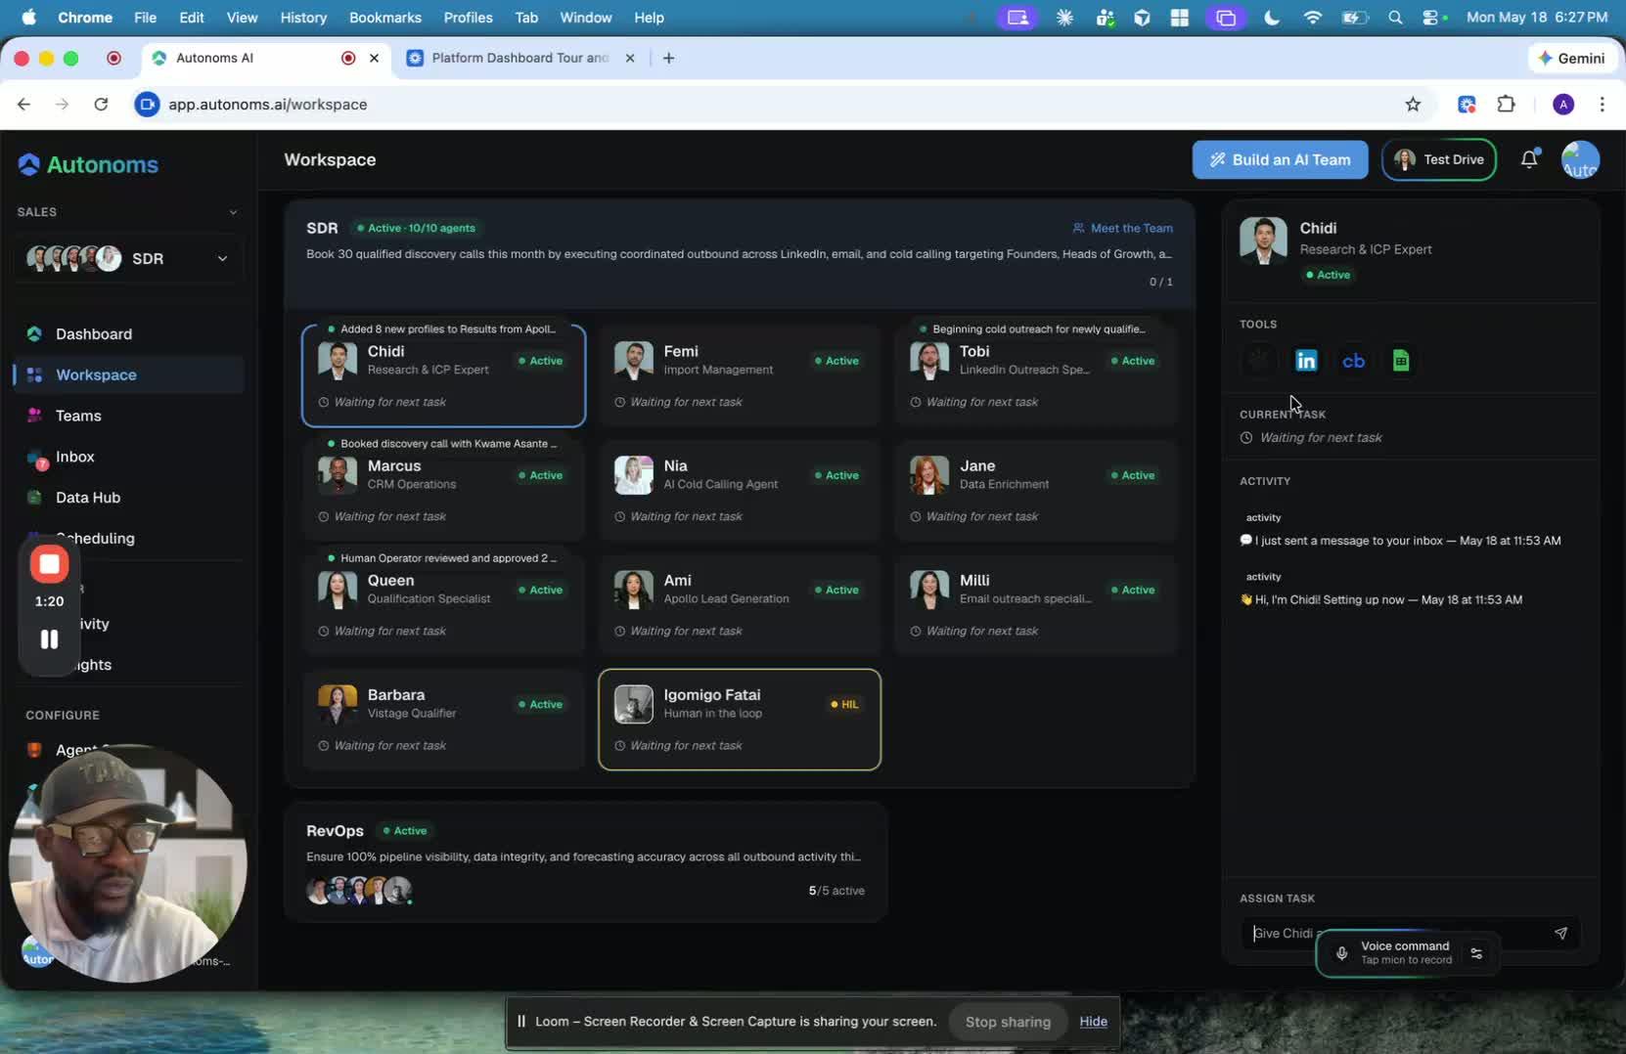
Task: Close the Platform Dashboard Tour tab
Action: 630,59
